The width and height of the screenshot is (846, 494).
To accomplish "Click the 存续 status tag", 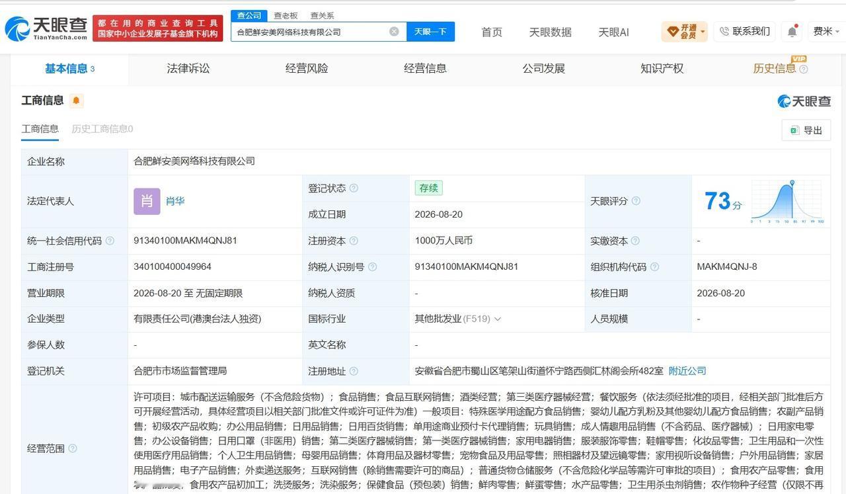I will 429,188.
